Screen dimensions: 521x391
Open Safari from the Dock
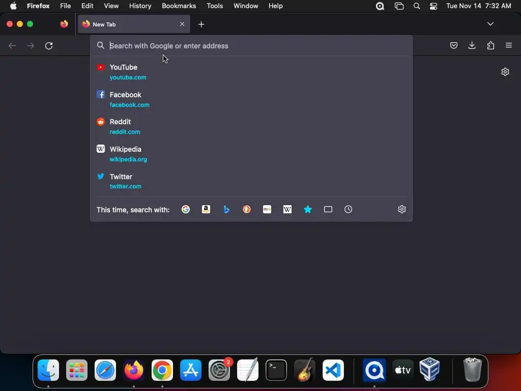(x=105, y=370)
